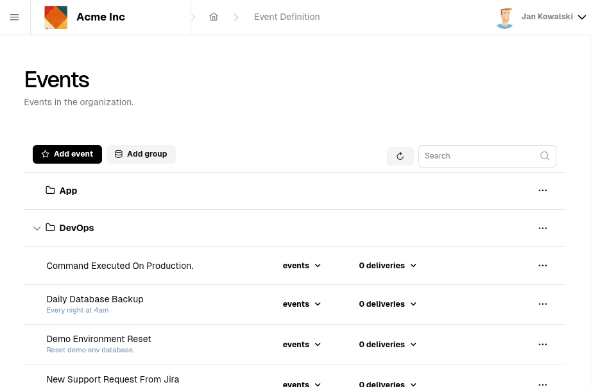Open options menu for the App group

(x=543, y=190)
